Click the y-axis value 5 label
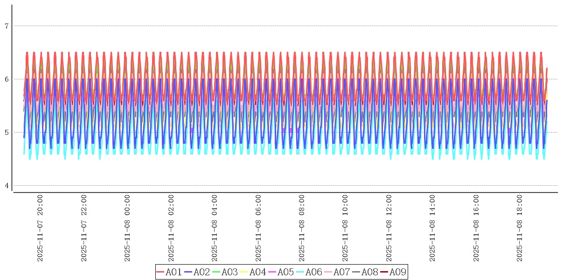The image size is (563, 280). pyautogui.click(x=7, y=133)
